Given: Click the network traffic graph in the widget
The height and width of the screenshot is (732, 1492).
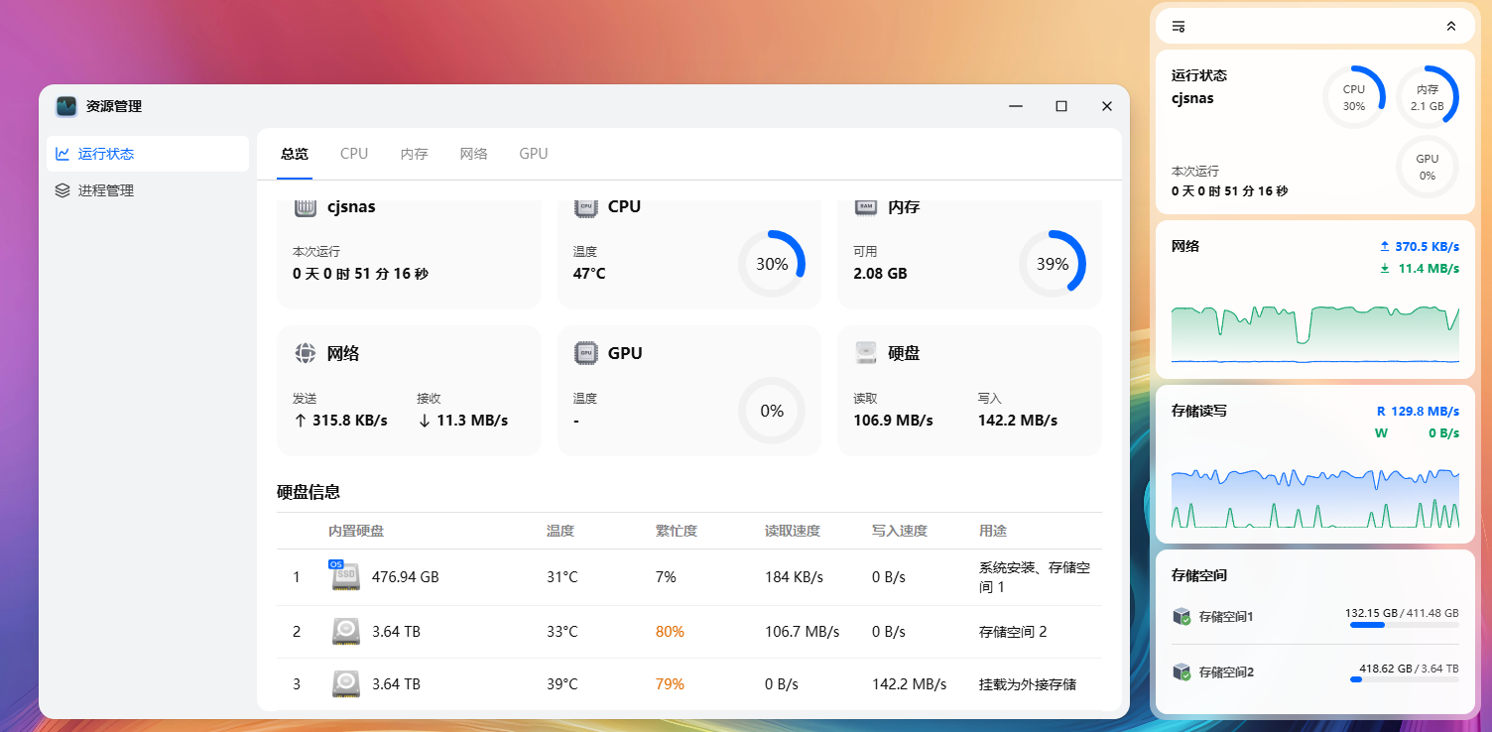Looking at the screenshot, I should 1314,332.
